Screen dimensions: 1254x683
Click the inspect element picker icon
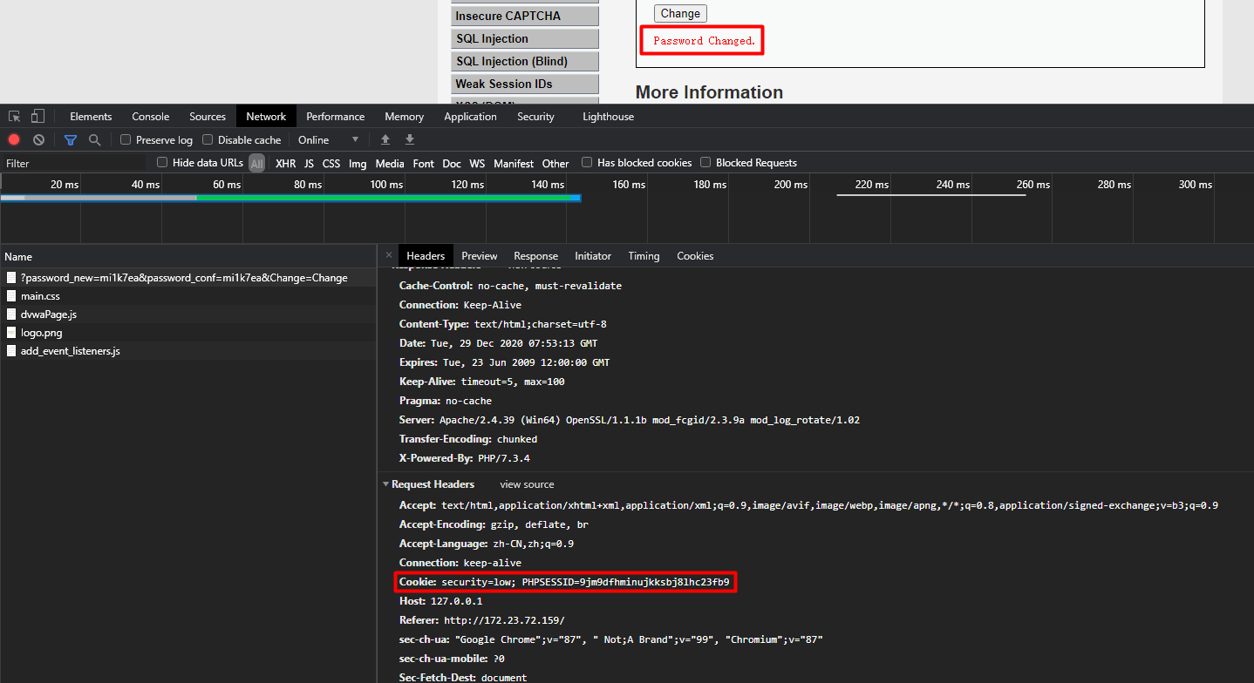[15, 117]
